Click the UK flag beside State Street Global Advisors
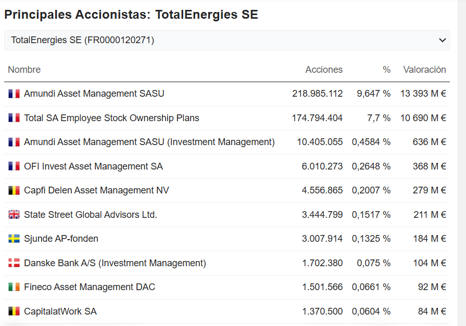 (14, 215)
